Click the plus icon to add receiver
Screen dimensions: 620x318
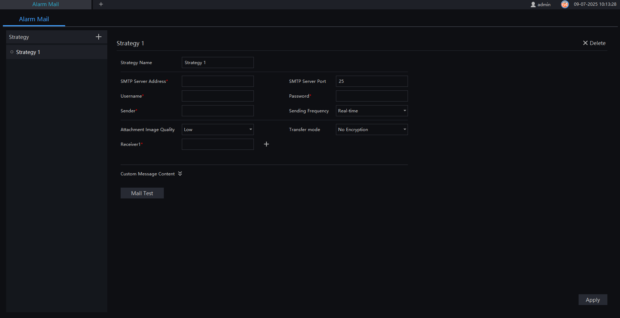point(266,144)
